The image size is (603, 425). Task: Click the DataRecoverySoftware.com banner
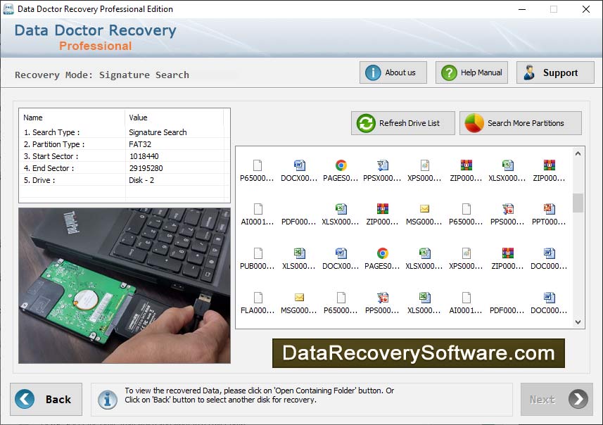[418, 355]
